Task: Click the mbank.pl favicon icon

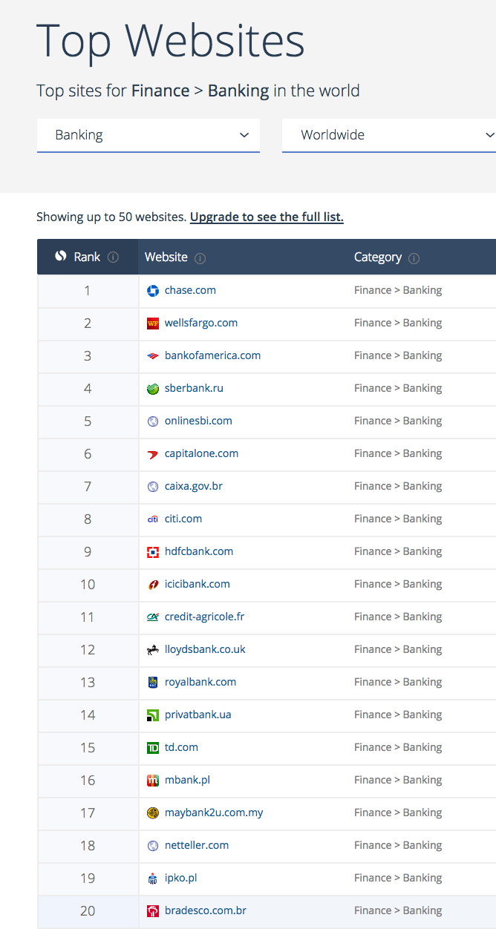Action: coord(153,781)
